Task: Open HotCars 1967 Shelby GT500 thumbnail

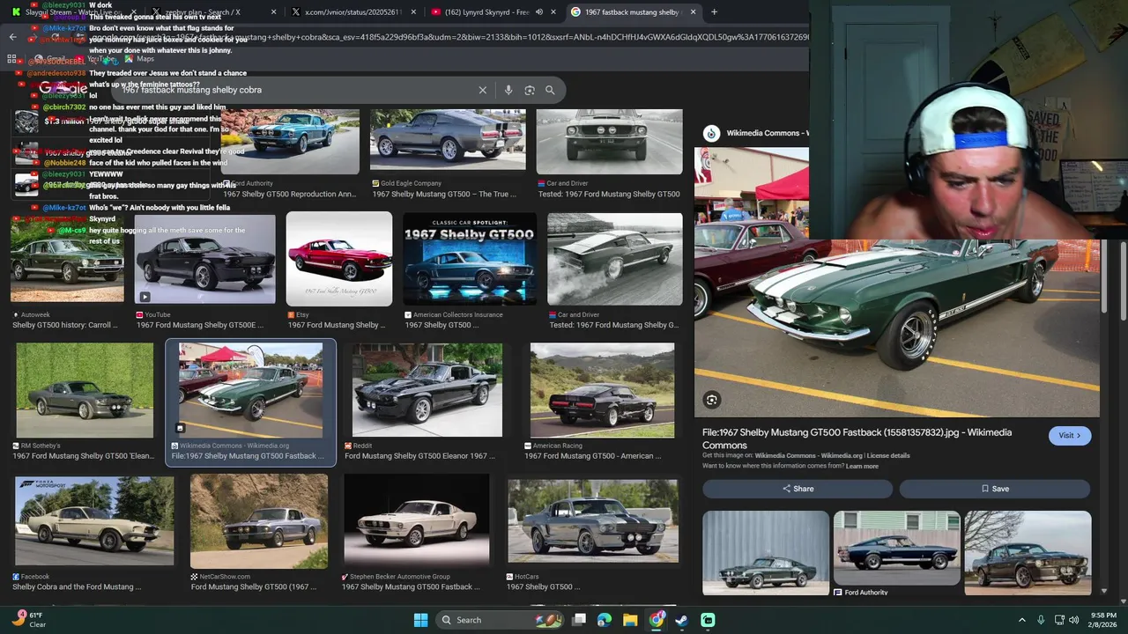Action: pos(593,520)
